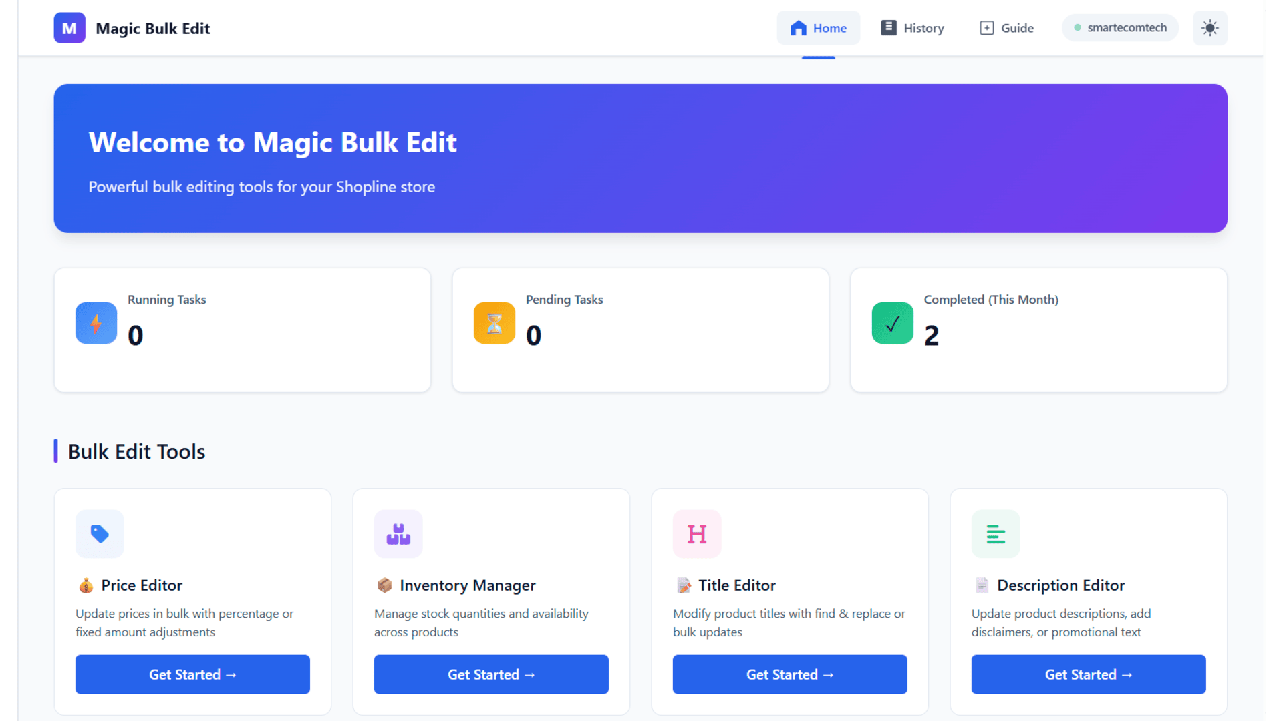Click the Running Tasks lightning icon
The image size is (1283, 721).
[96, 323]
